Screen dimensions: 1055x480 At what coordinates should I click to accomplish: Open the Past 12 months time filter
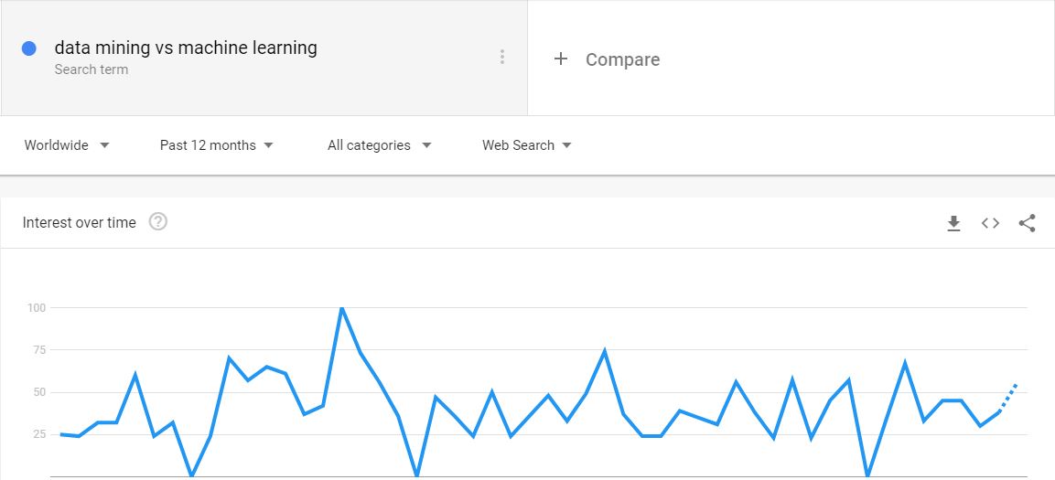[x=217, y=145]
